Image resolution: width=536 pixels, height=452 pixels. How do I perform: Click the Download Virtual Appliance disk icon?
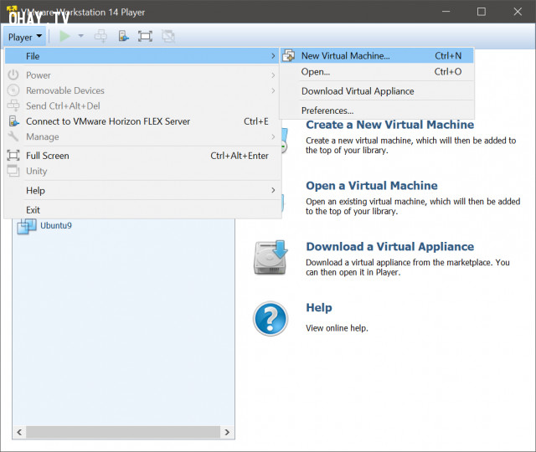pos(270,257)
